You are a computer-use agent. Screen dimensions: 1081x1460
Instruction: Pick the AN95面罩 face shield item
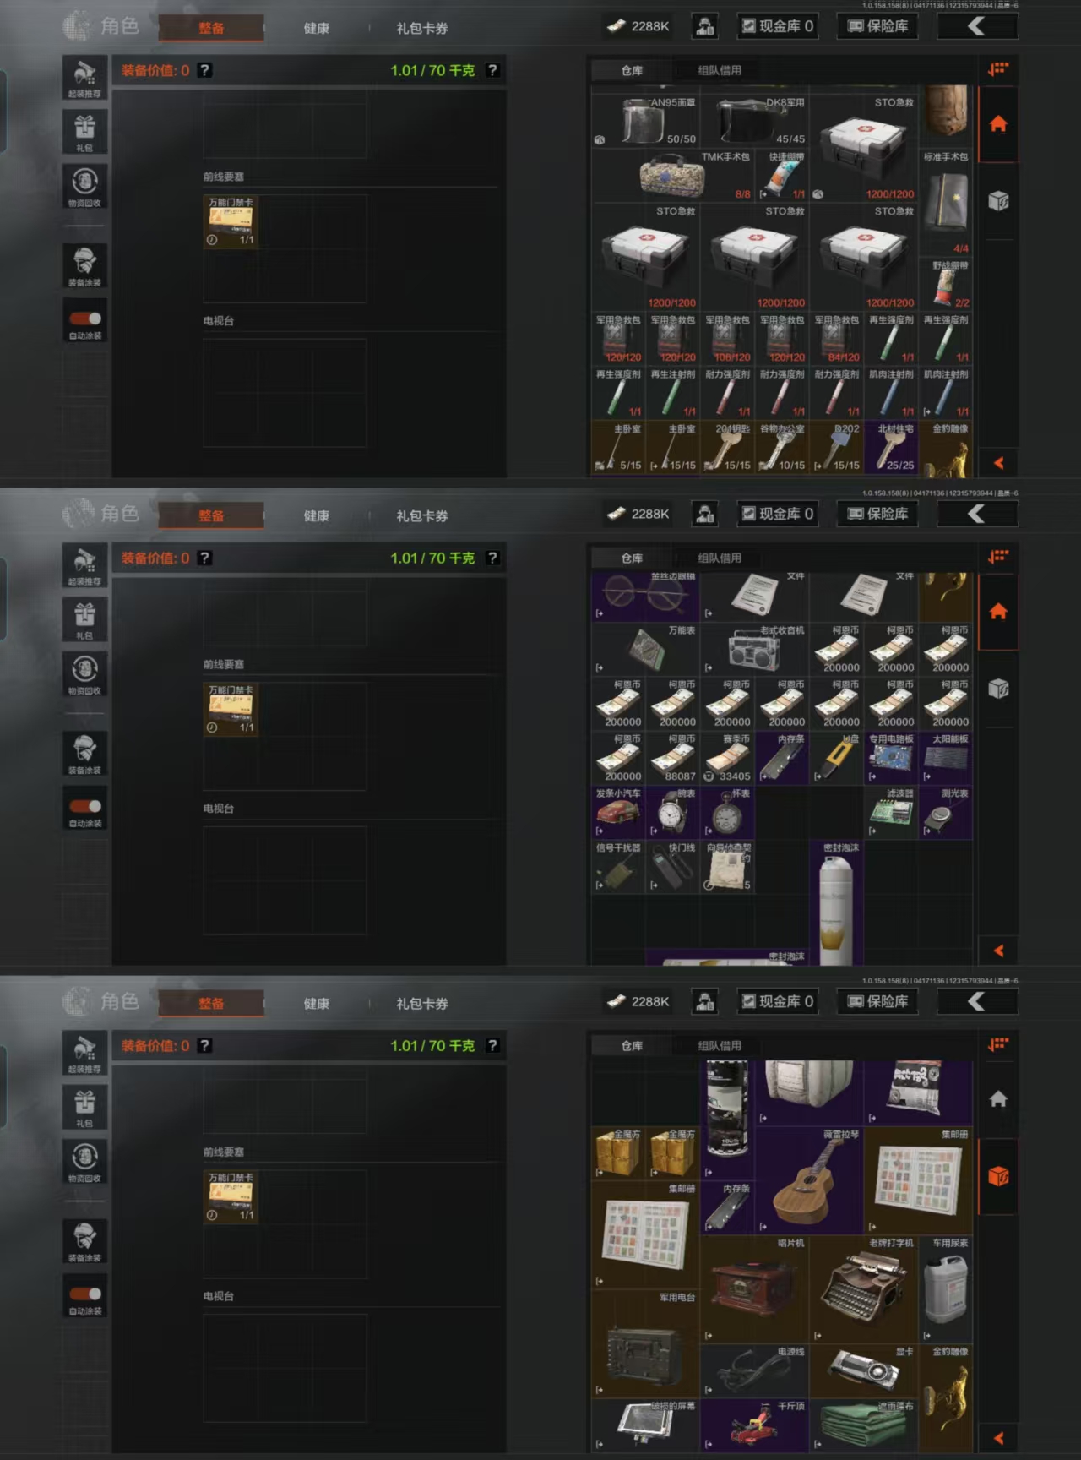(x=645, y=121)
